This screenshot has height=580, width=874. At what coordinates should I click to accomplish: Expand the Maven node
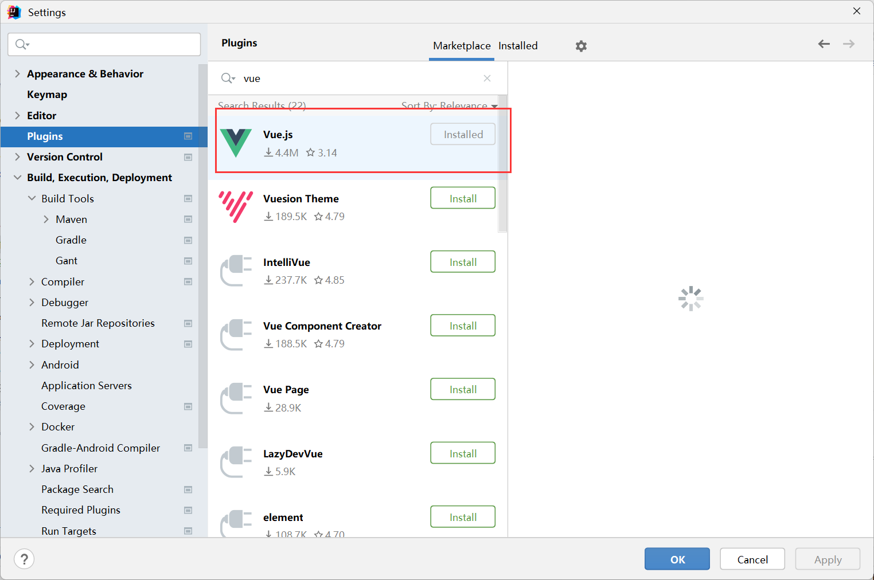pos(46,220)
